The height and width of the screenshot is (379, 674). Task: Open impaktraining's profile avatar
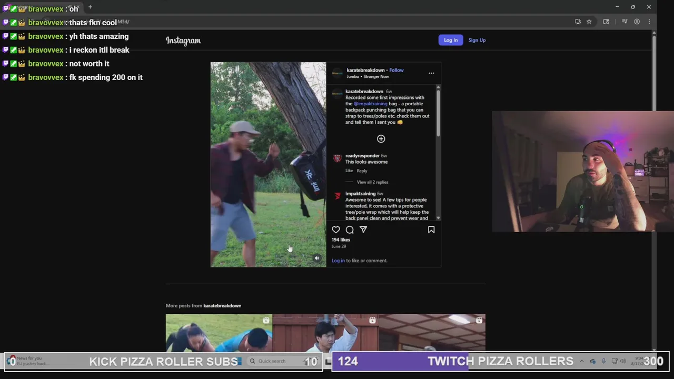pos(337,196)
